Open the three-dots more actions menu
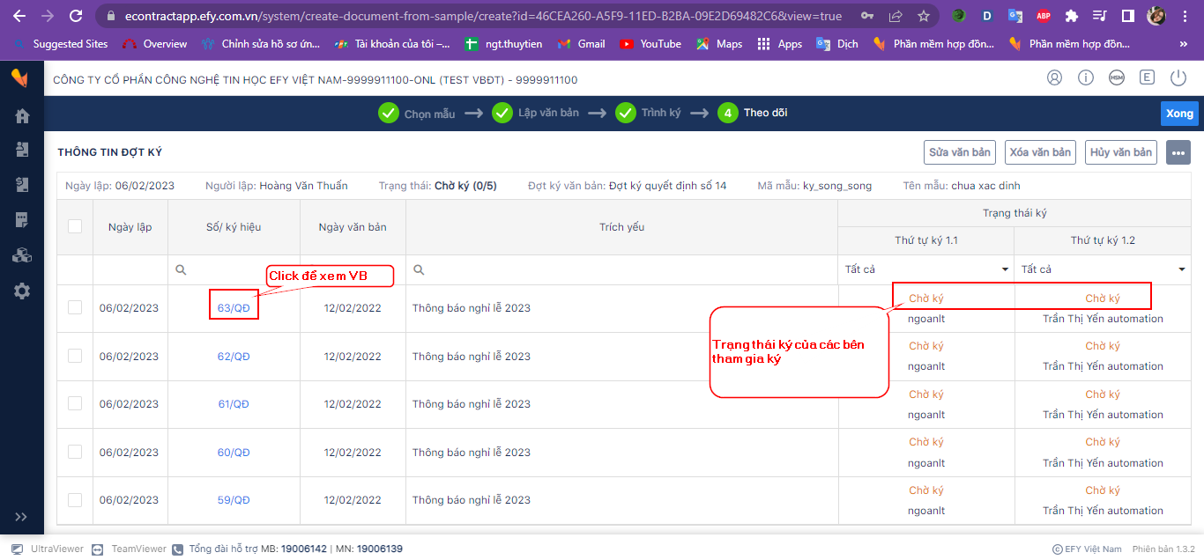 (x=1178, y=152)
